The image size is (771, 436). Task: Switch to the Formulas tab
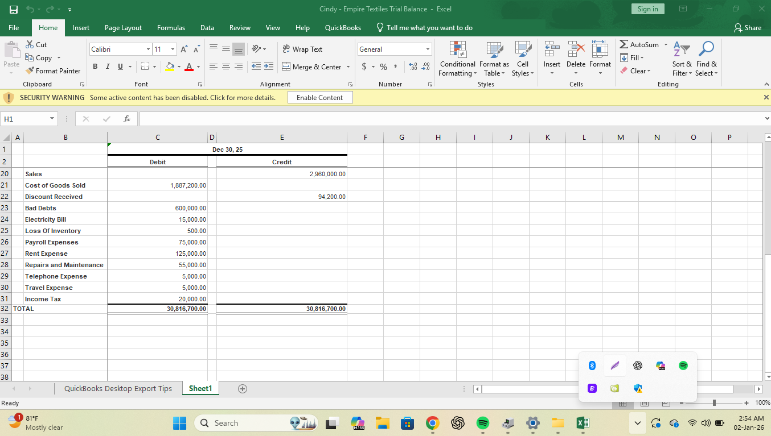pos(171,28)
